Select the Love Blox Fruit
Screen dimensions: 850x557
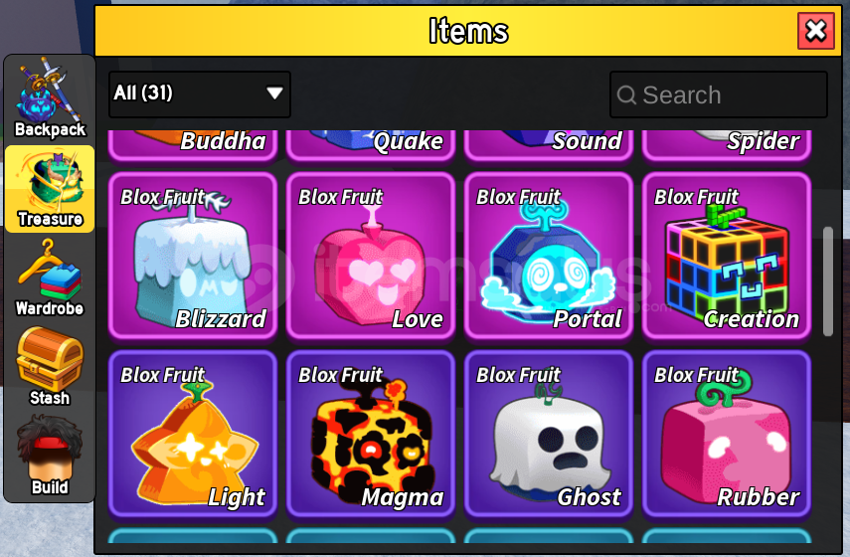pyautogui.click(x=371, y=256)
